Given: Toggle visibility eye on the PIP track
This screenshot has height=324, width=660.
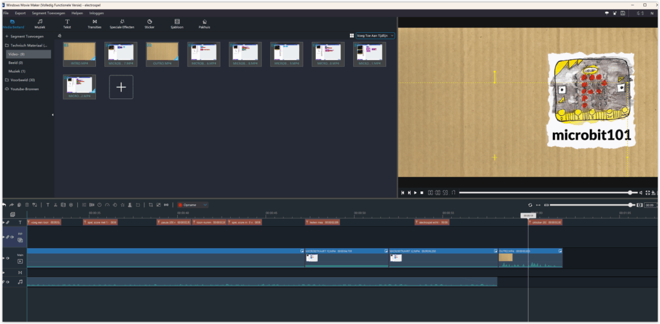Looking at the screenshot, I should click(12, 237).
